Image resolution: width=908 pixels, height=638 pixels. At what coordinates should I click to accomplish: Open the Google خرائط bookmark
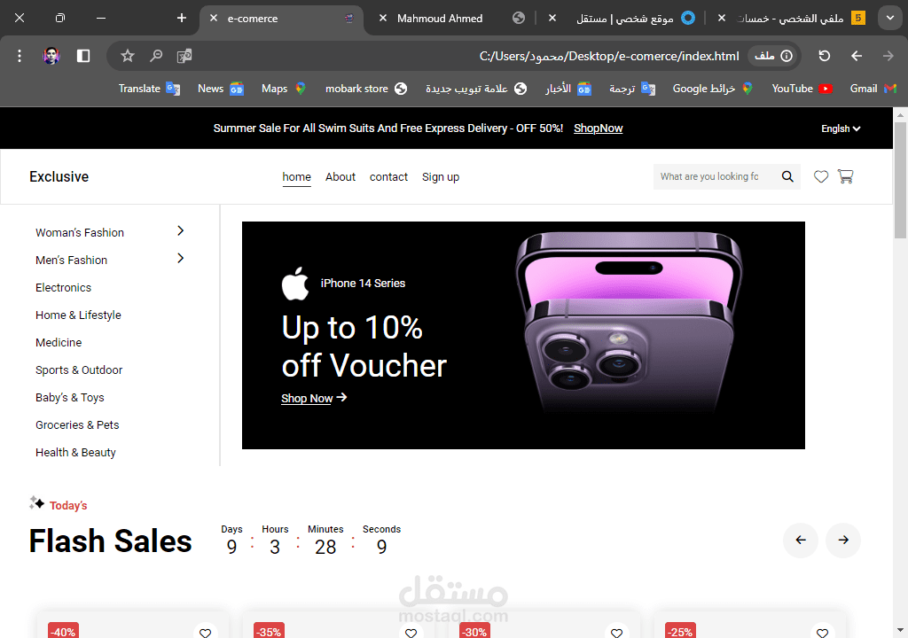click(x=713, y=89)
